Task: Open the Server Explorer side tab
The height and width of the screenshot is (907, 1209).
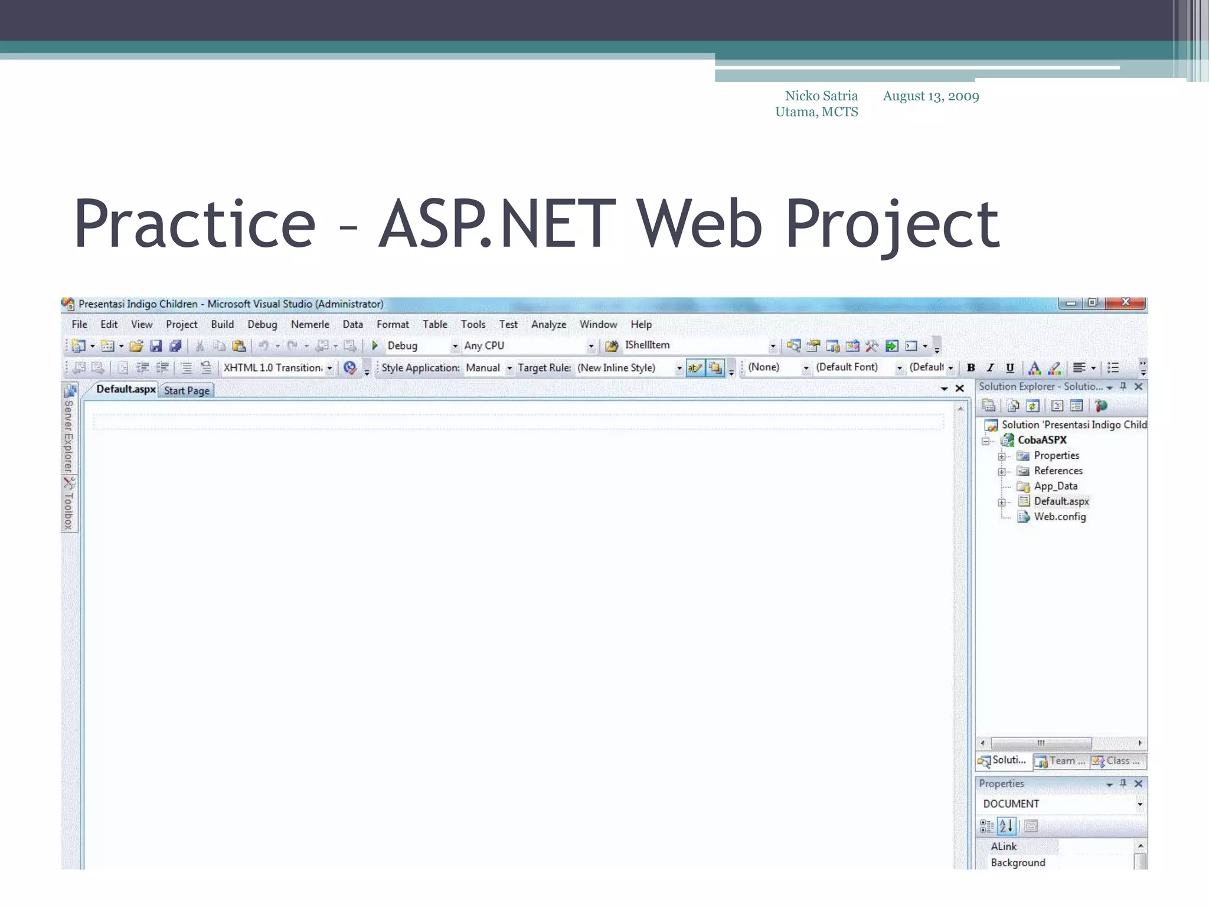Action: (x=69, y=429)
